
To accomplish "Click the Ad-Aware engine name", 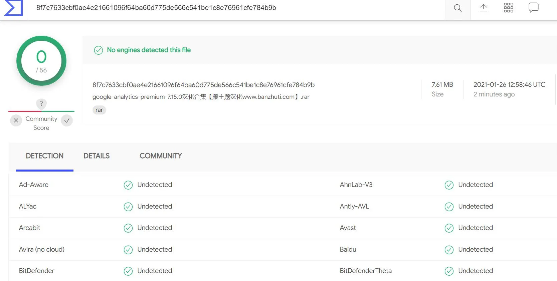I will (x=34, y=185).
